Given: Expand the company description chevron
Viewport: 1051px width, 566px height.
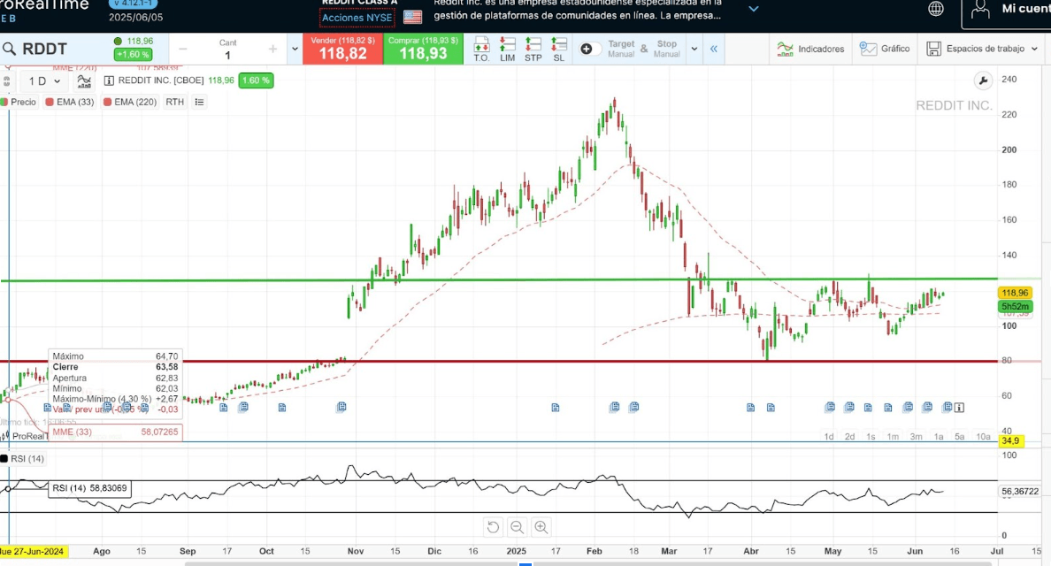Looking at the screenshot, I should point(753,9).
